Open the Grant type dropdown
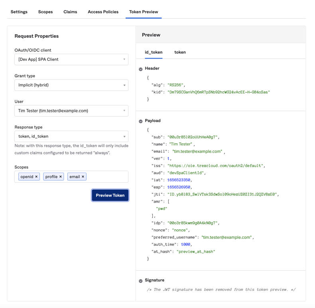 71,85
